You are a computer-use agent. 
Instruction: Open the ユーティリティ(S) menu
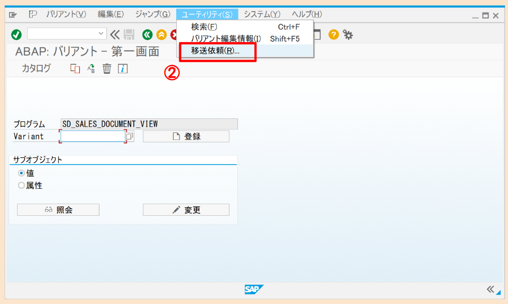click(x=207, y=14)
